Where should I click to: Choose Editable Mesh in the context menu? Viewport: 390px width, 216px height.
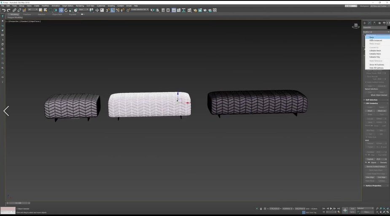tap(377, 51)
